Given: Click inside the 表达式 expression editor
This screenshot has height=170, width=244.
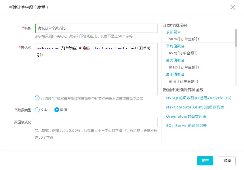Looking at the screenshot, I should (96, 69).
